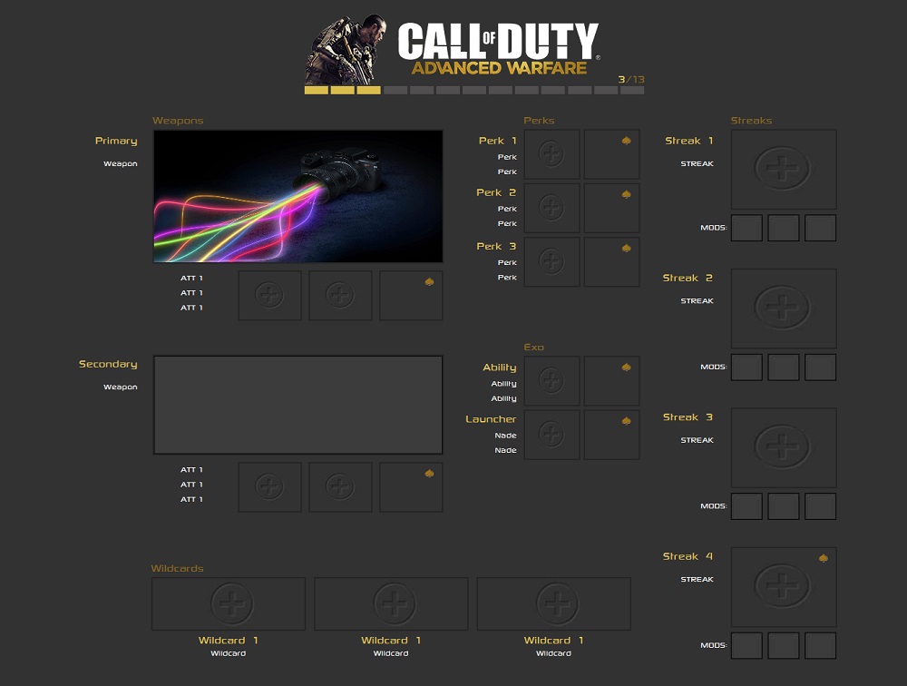This screenshot has width=907, height=686.
Task: Select the empty secondary weapon box
Action: point(297,405)
